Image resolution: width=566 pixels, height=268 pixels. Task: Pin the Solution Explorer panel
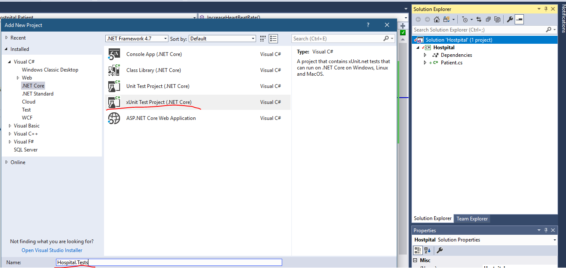coord(546,9)
